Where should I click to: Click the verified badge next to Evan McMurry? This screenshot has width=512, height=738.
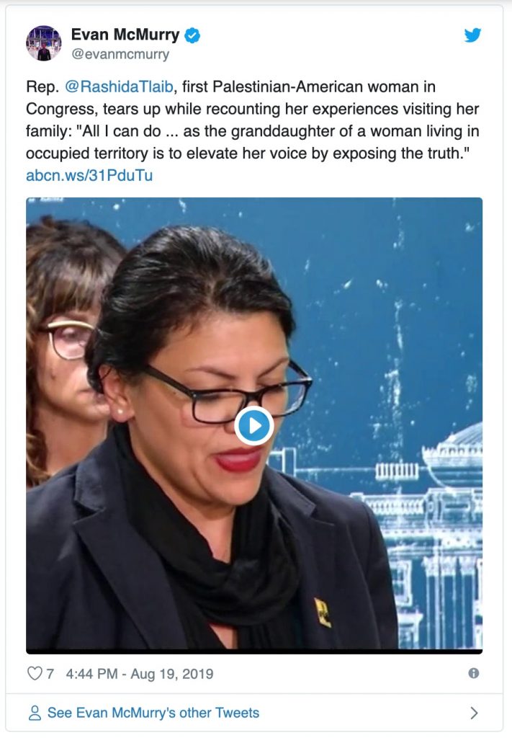pos(192,35)
